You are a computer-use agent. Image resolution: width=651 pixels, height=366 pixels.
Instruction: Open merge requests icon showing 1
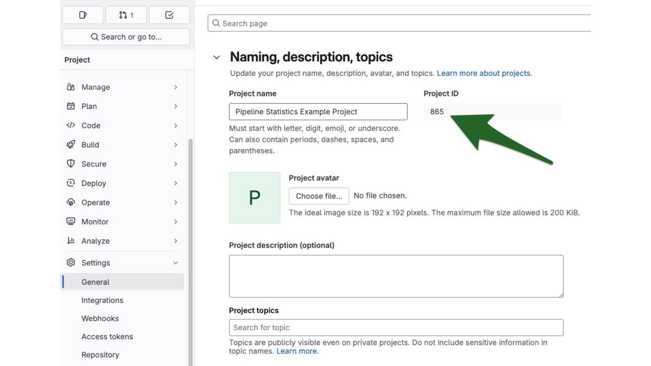(x=126, y=15)
